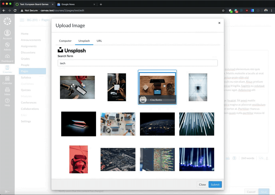The image size is (275, 195).
Task: Select the Unsplash tab
Action: [x=84, y=41]
